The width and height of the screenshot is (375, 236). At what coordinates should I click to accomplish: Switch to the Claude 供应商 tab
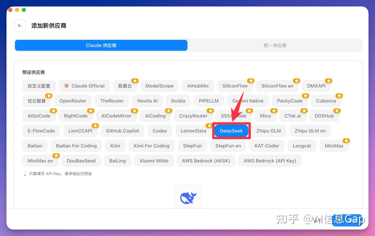click(101, 45)
